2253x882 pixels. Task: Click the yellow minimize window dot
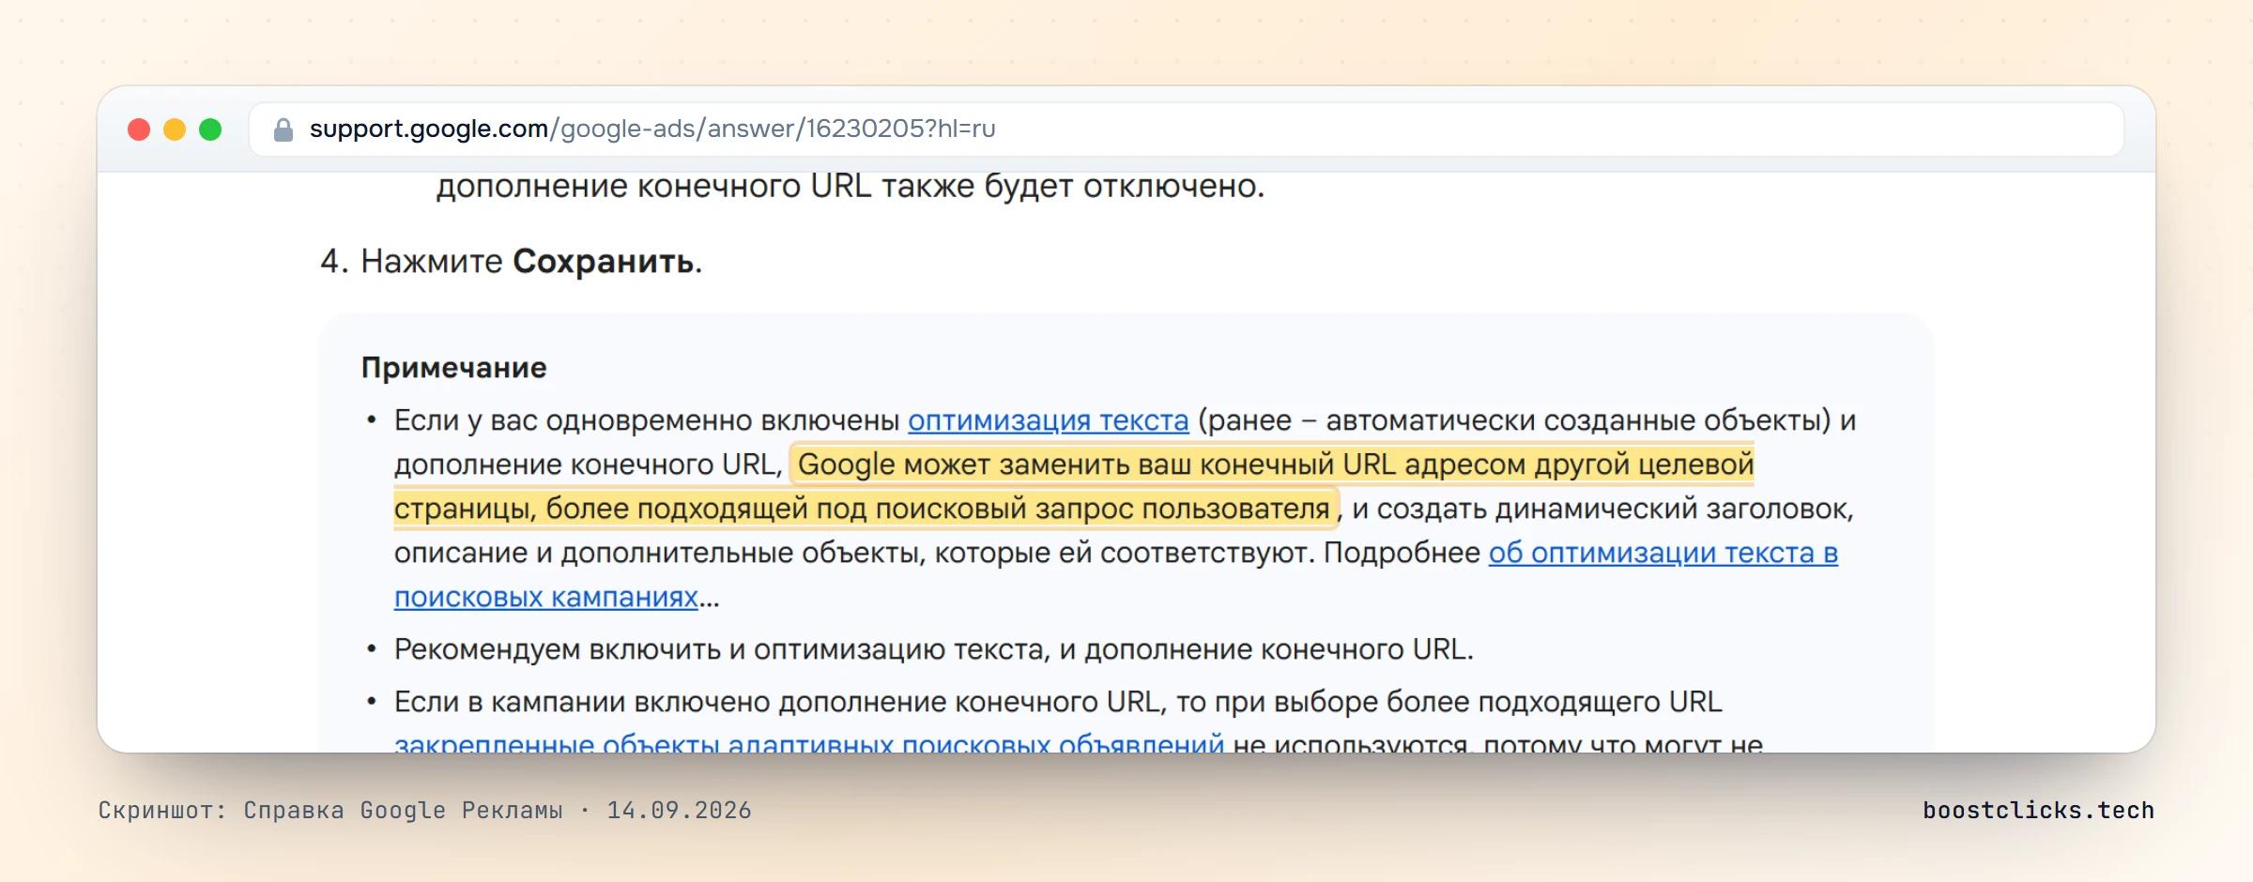(x=175, y=129)
